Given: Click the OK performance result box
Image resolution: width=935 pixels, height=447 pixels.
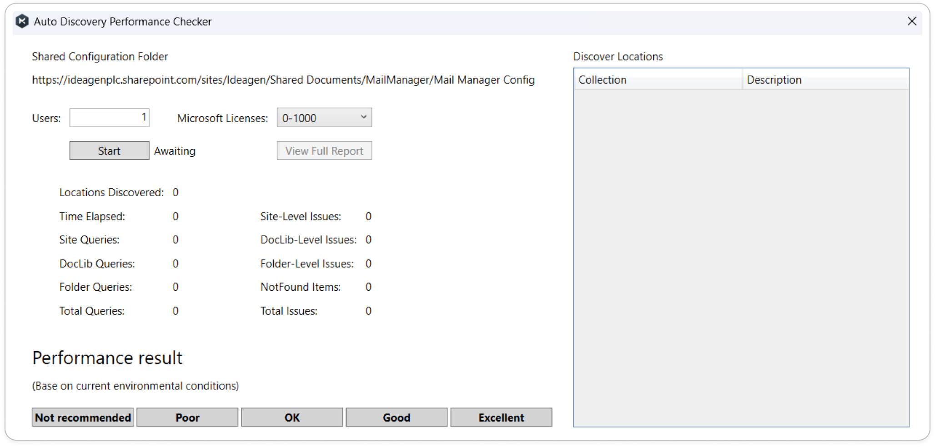Looking at the screenshot, I should pyautogui.click(x=292, y=417).
